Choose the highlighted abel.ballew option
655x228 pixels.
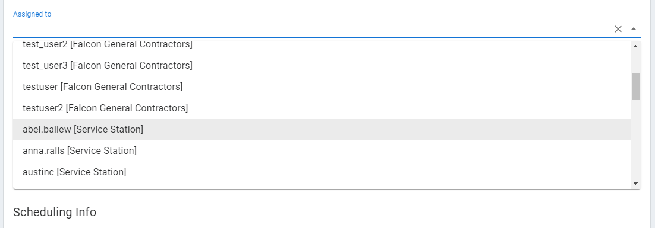pos(322,129)
